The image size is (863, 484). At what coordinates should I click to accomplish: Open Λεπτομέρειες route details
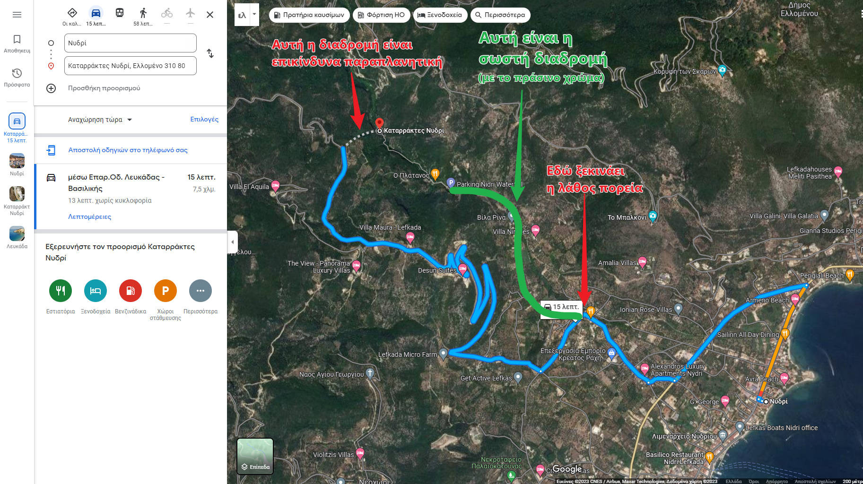click(89, 216)
